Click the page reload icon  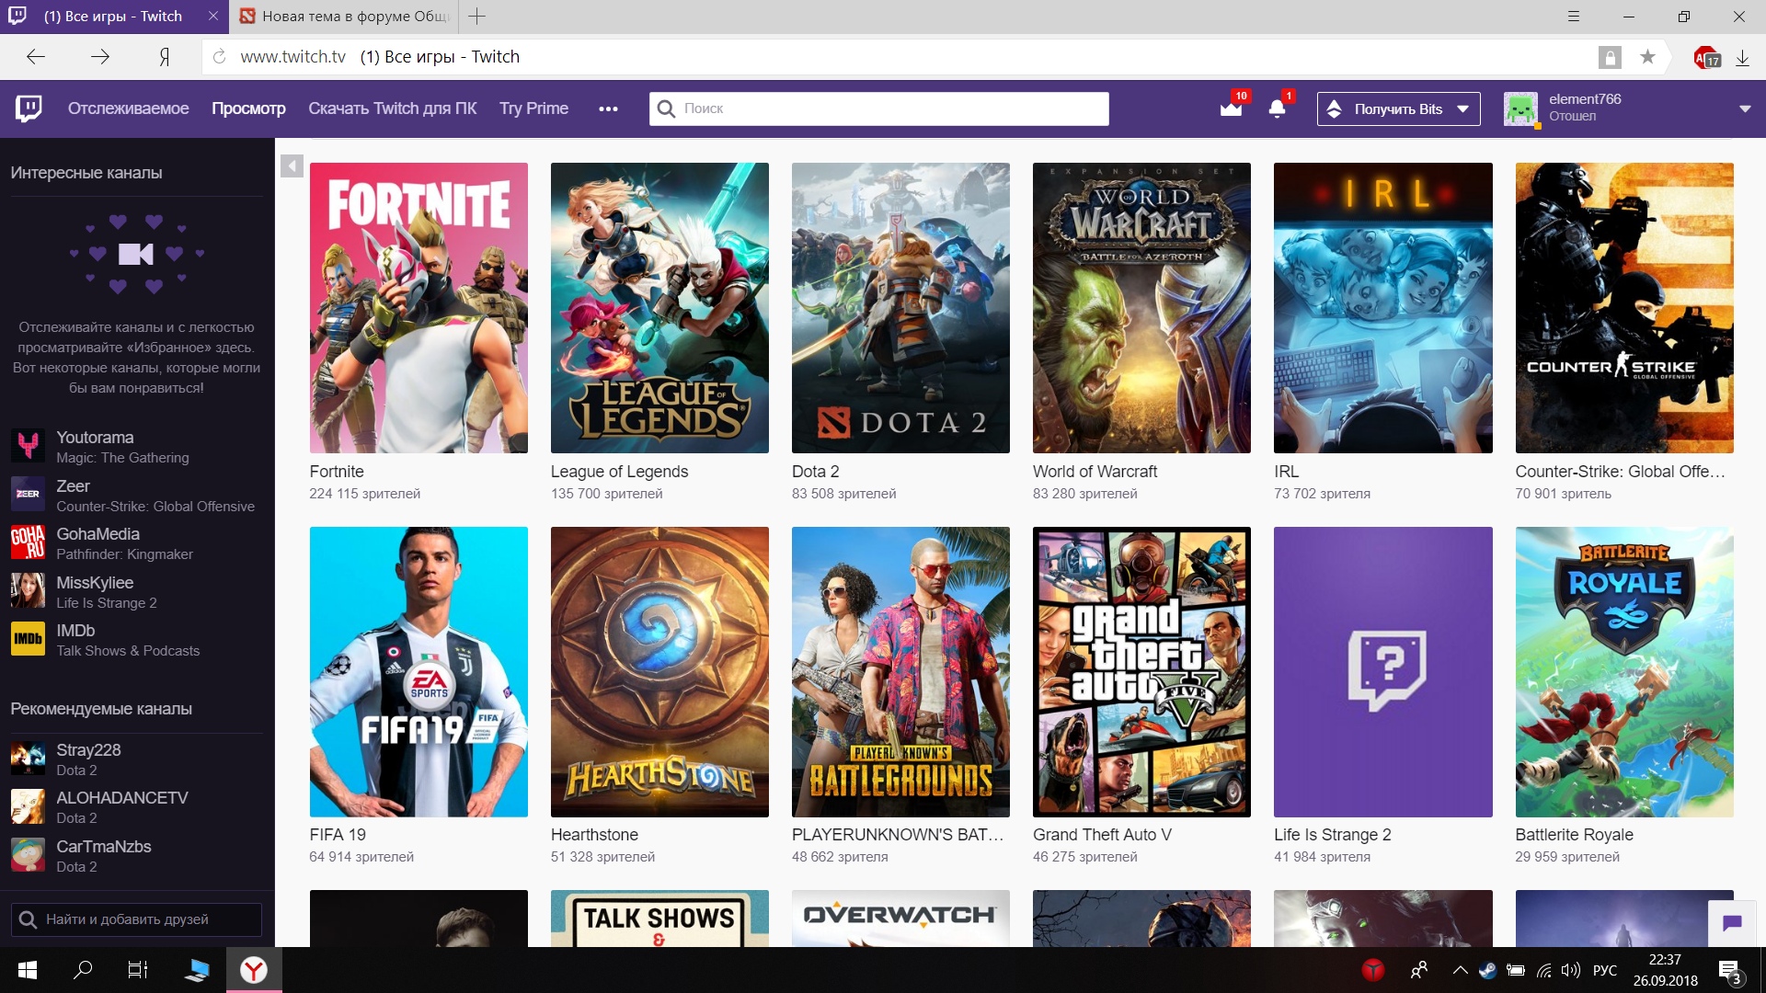tap(219, 57)
